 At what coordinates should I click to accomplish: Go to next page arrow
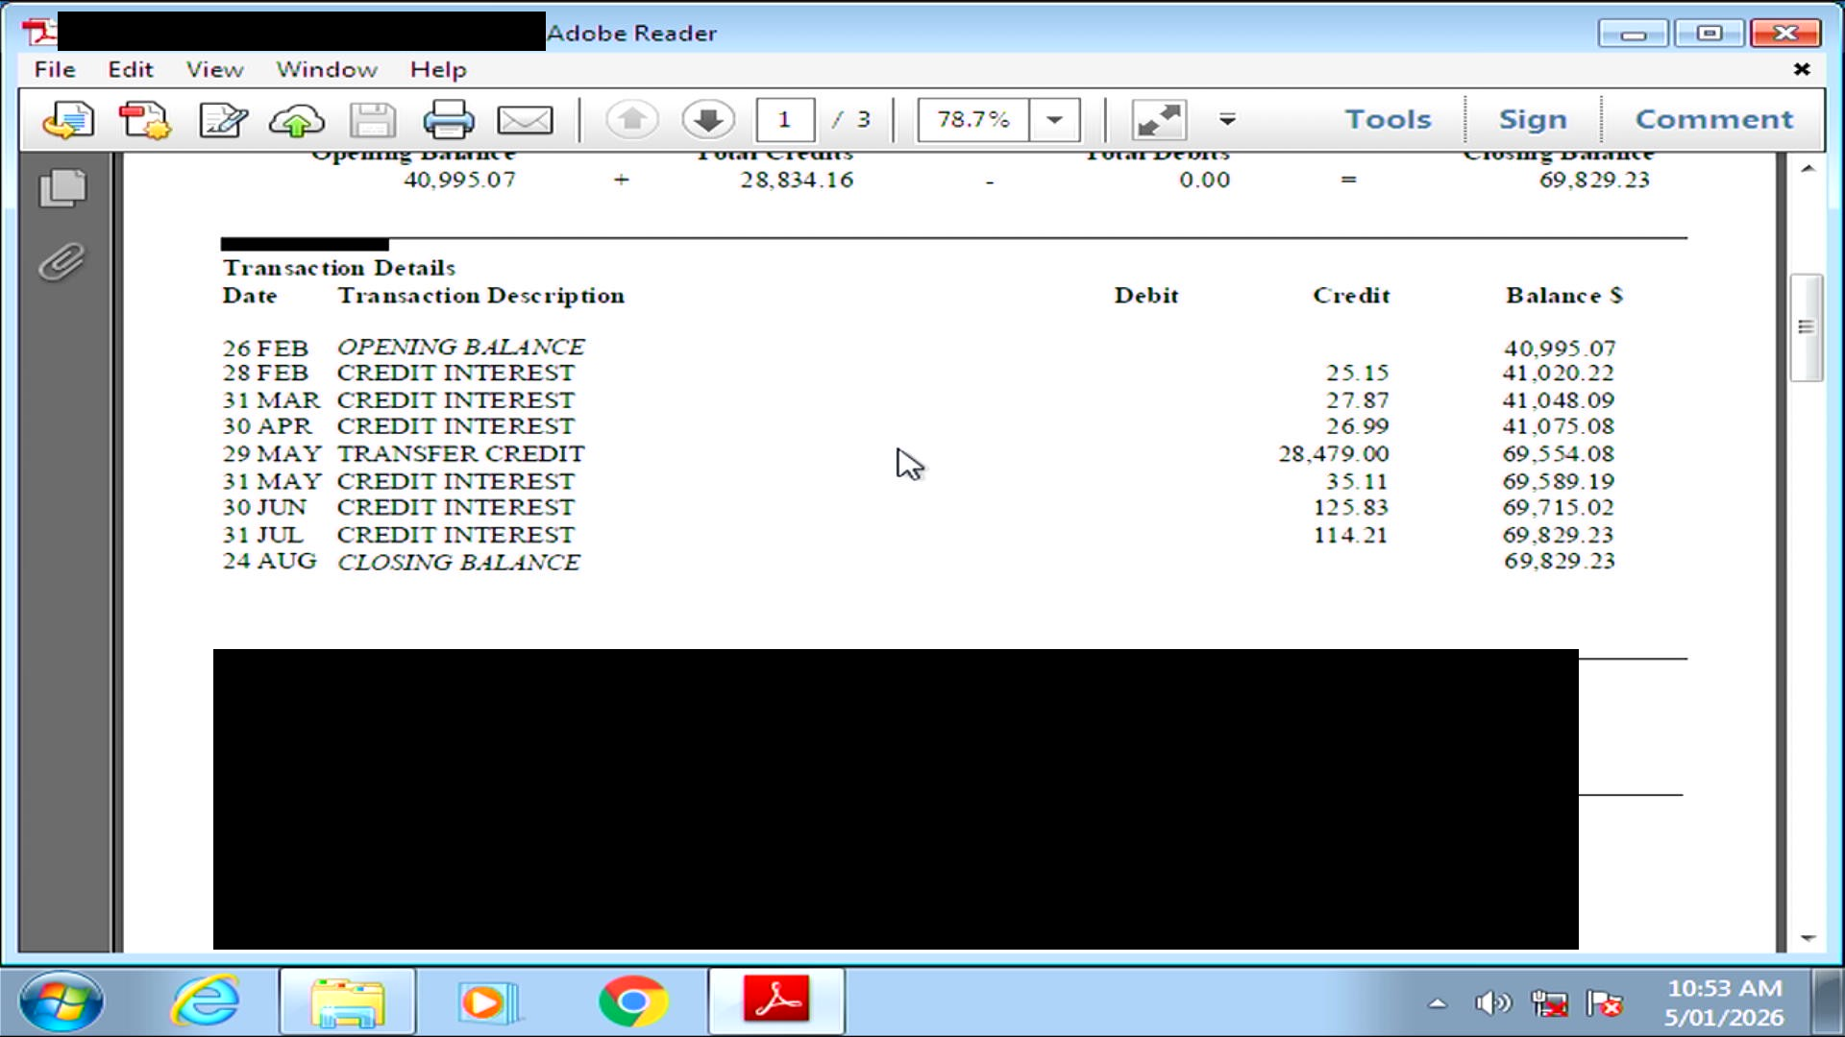[x=708, y=120]
